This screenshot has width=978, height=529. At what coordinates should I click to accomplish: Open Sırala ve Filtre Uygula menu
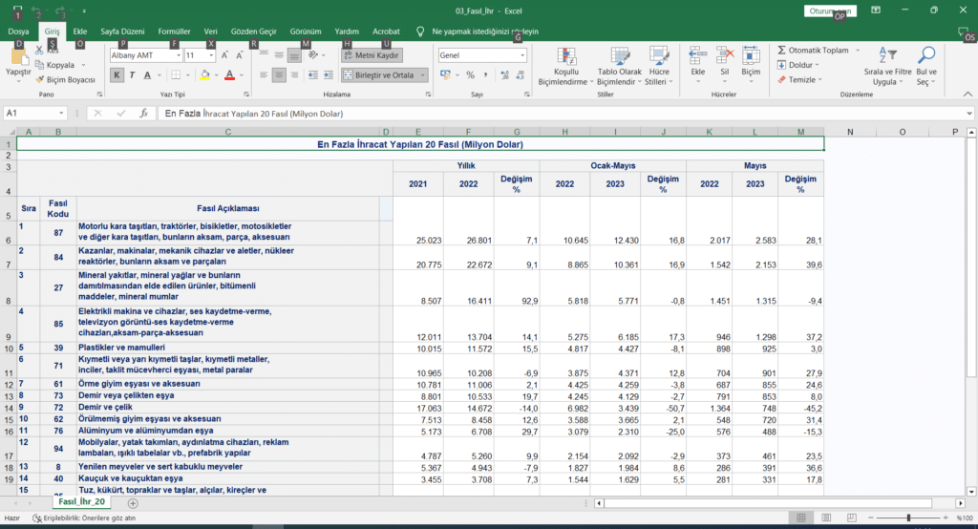[x=887, y=66]
